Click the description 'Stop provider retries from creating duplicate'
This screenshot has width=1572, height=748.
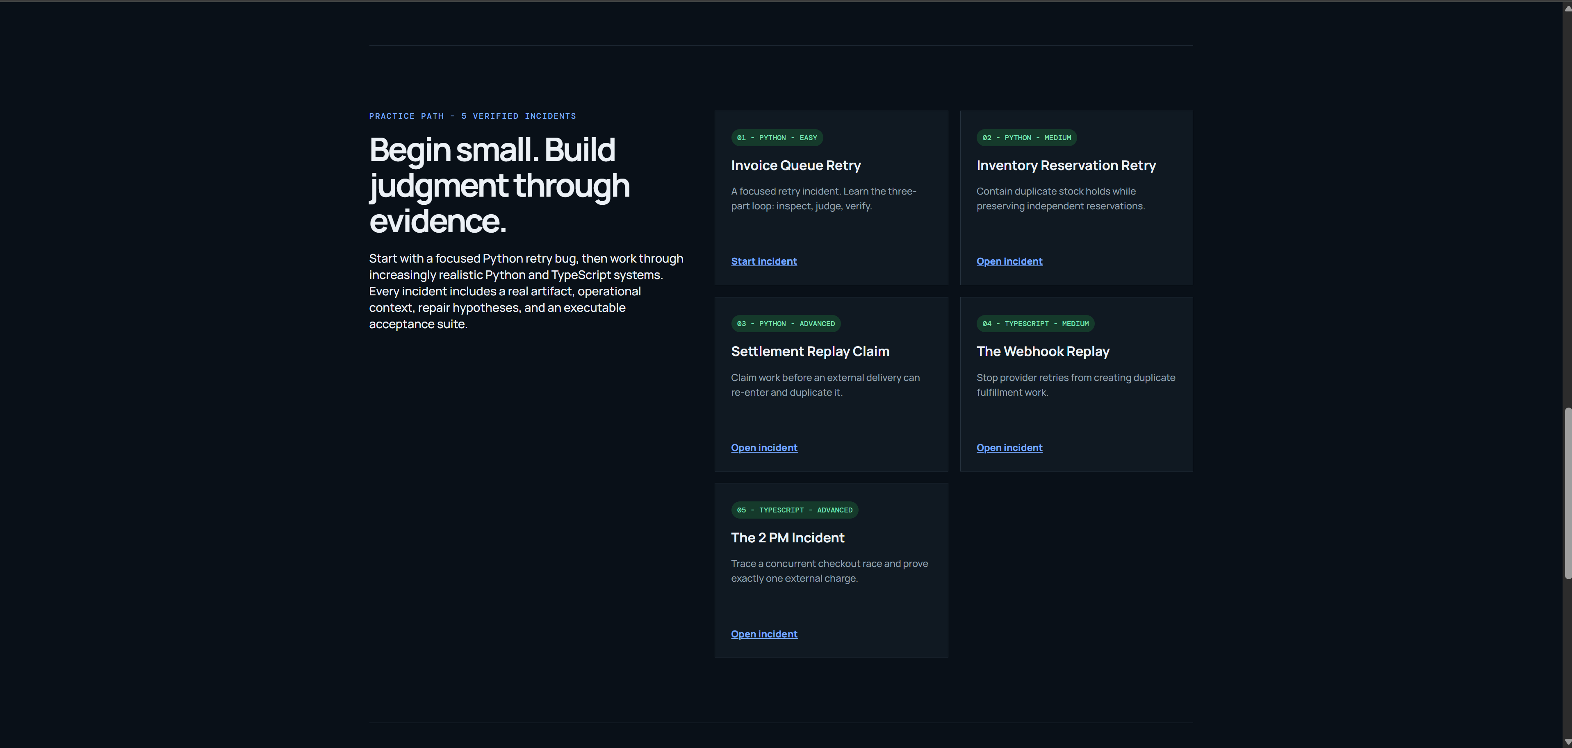click(x=1076, y=385)
